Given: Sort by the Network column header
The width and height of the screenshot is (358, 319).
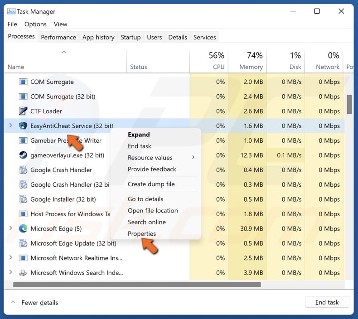Looking at the screenshot, I should click(324, 61).
